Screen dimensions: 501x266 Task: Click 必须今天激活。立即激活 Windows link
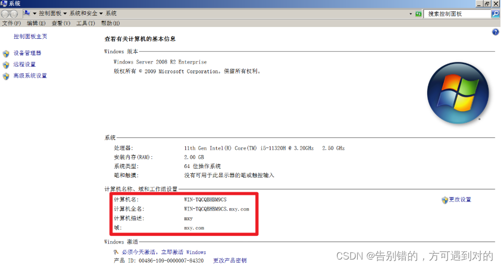(x=164, y=252)
